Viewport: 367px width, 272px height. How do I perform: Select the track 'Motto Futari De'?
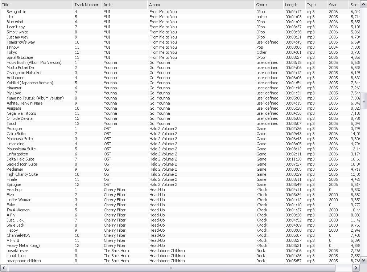click(20, 68)
